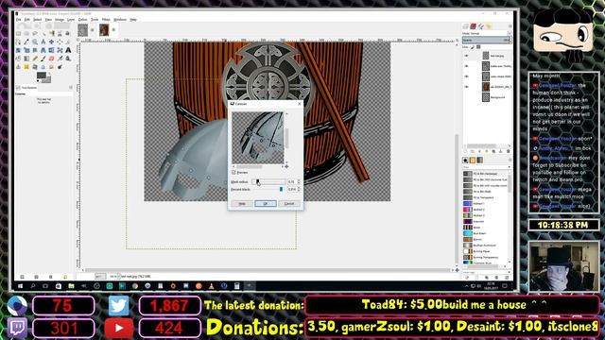Click the Mask radius value field
The height and width of the screenshot is (340, 605).
292,181
